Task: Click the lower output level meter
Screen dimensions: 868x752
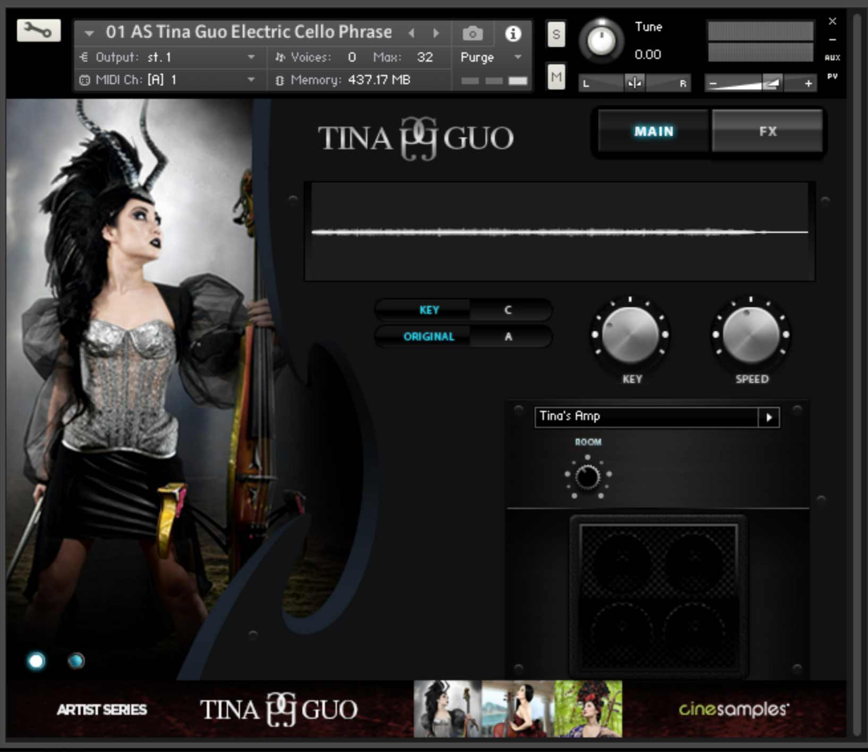Action: click(x=760, y=53)
